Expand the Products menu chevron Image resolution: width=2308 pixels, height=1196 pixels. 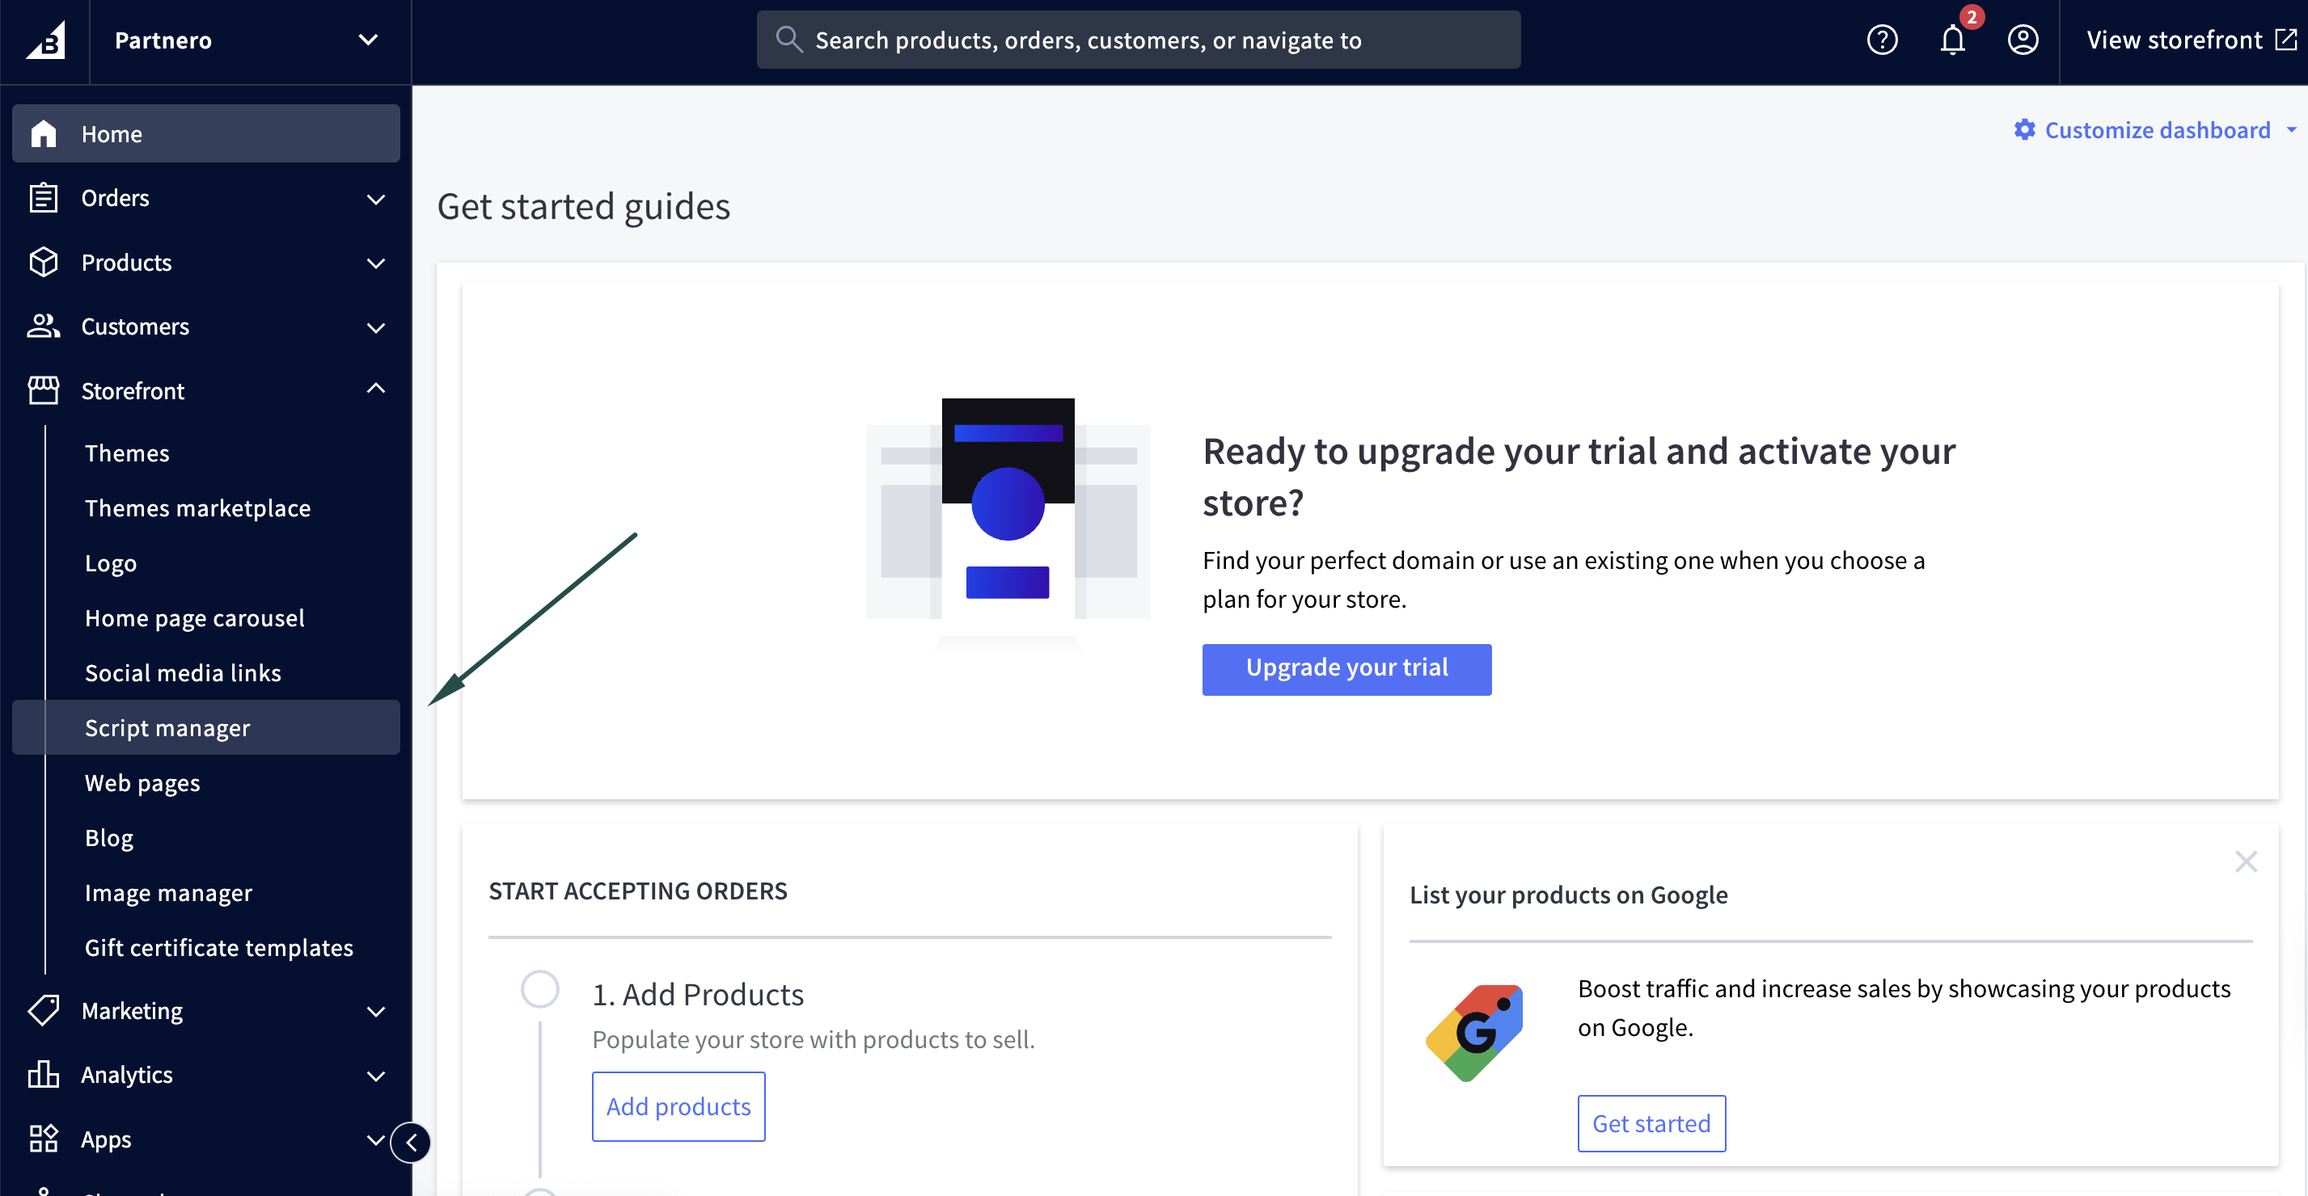[376, 263]
